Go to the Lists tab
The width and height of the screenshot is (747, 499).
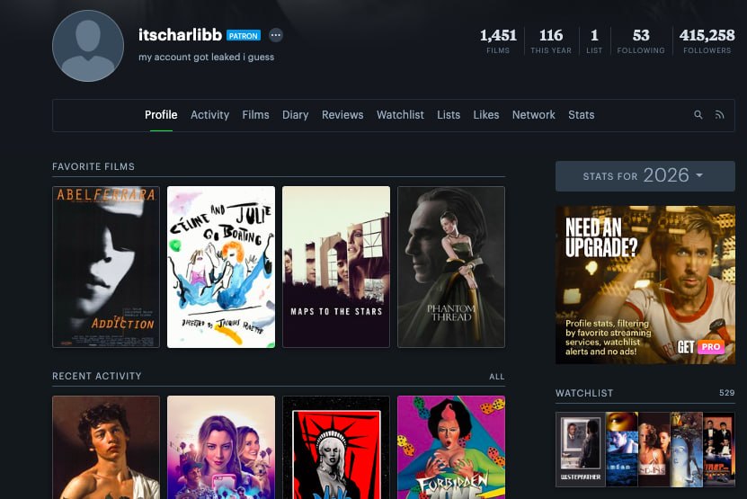(x=449, y=115)
